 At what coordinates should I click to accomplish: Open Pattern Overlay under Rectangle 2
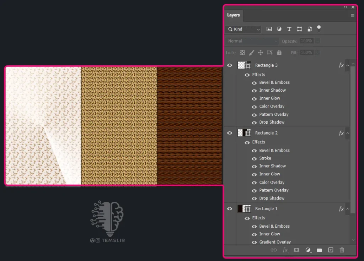click(274, 190)
